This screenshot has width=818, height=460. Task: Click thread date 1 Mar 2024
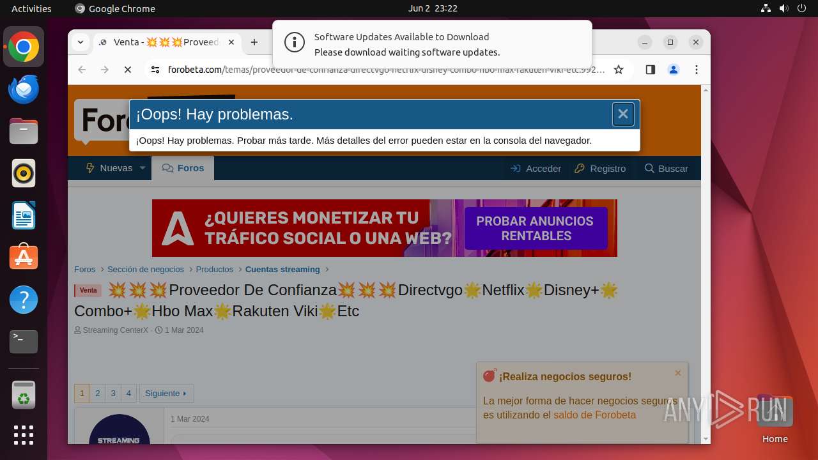(184, 330)
